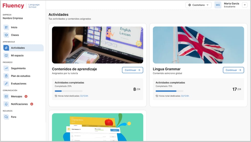The image size is (251, 142).
Task: Open the English Lesson laptop thumbnail
Action: [98, 45]
